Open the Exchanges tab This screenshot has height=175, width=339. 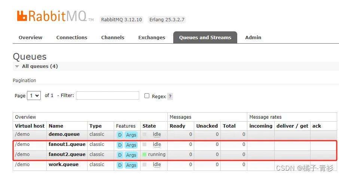152,37
